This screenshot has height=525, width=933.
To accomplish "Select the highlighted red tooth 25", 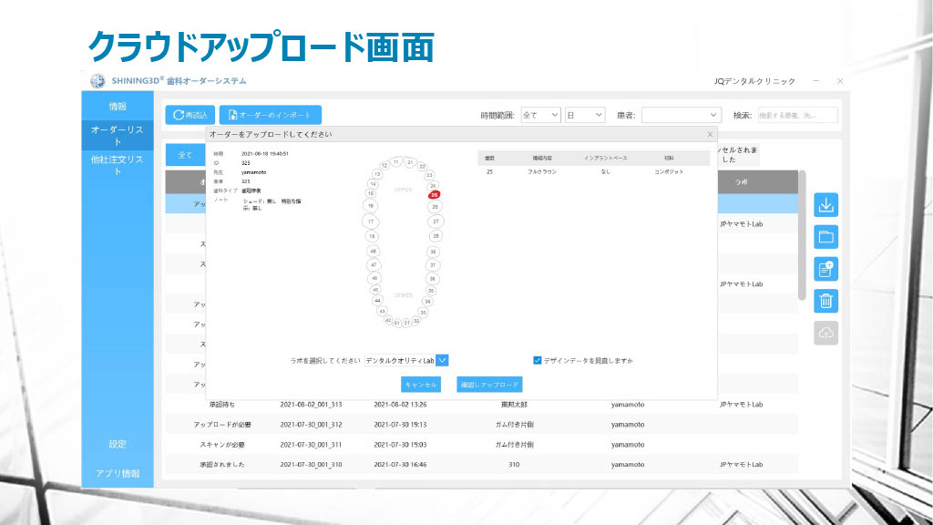I will click(x=435, y=194).
